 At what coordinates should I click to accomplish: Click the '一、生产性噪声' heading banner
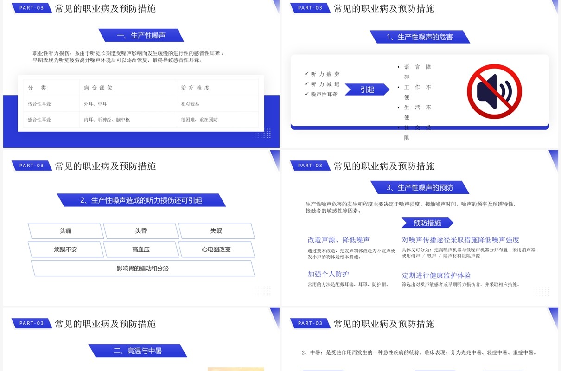141,35
